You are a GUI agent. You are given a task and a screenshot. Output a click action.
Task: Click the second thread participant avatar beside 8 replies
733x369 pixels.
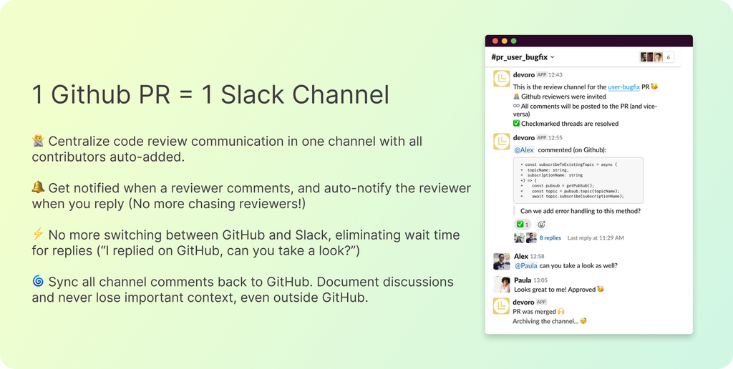(531, 237)
